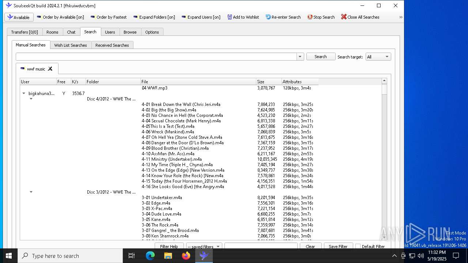Click the Clear filter button

[310, 247]
